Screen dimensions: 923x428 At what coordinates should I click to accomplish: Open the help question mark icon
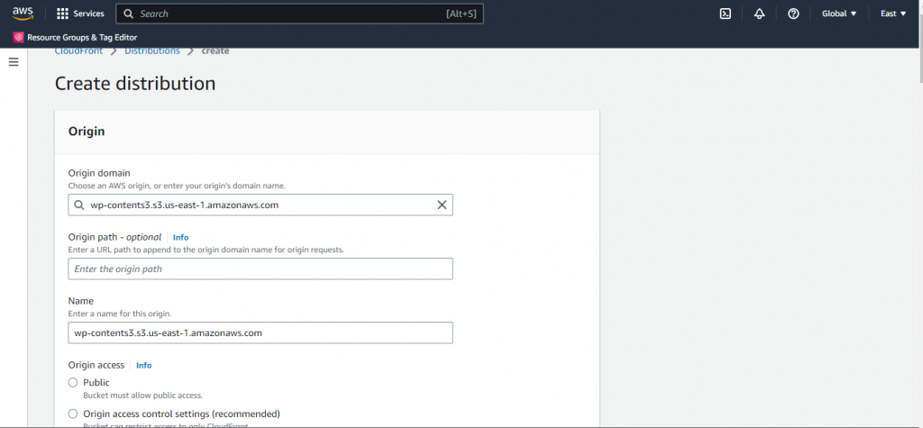click(793, 14)
